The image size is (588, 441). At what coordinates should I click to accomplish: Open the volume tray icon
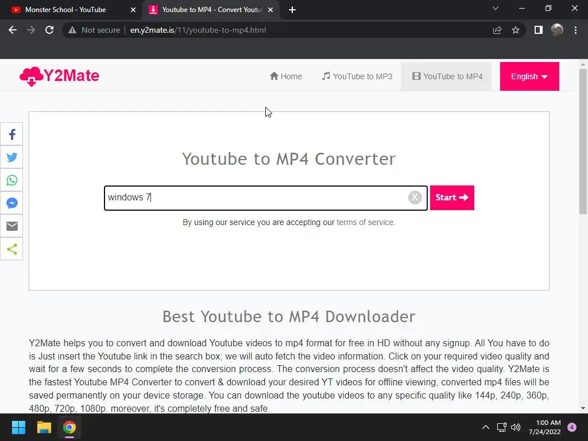(x=516, y=427)
